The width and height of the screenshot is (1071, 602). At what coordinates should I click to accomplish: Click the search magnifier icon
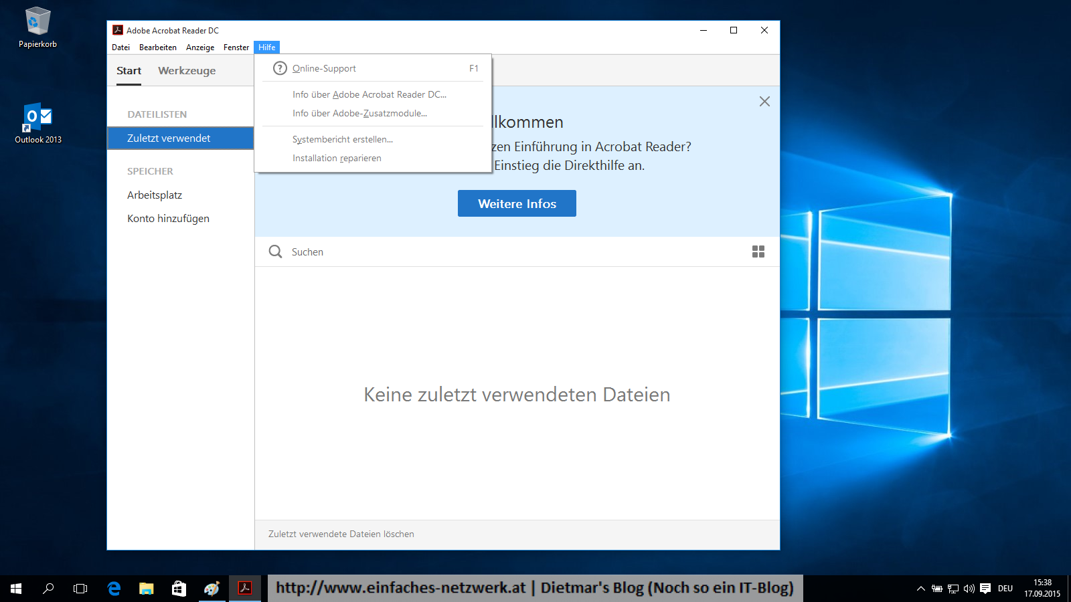(275, 252)
